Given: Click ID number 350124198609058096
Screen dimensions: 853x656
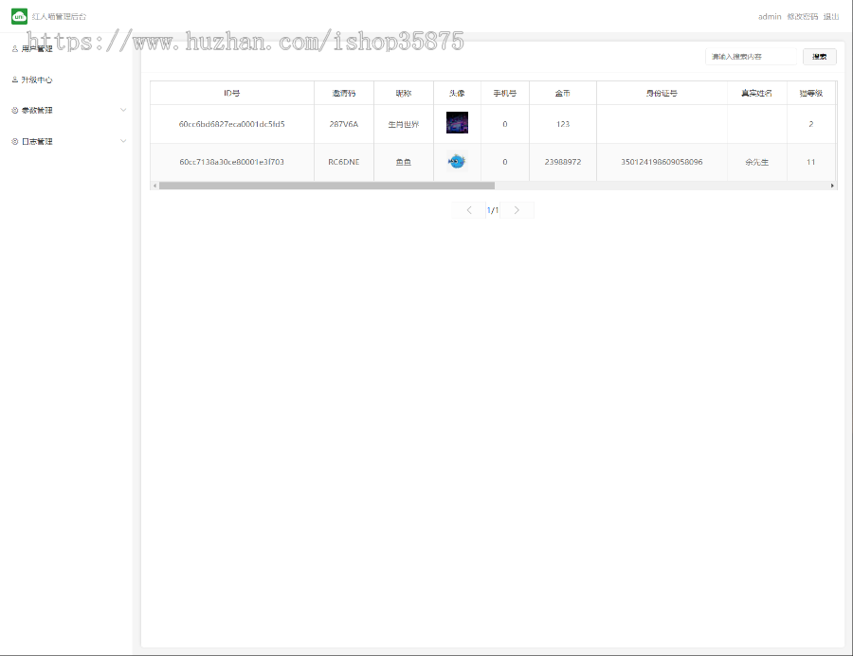Looking at the screenshot, I should tap(662, 162).
